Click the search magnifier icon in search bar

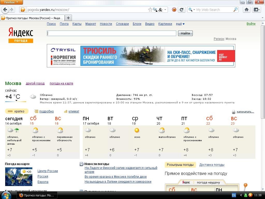pos(235,10)
